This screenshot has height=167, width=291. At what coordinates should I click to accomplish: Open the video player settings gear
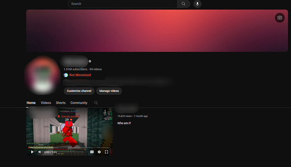click(99, 152)
